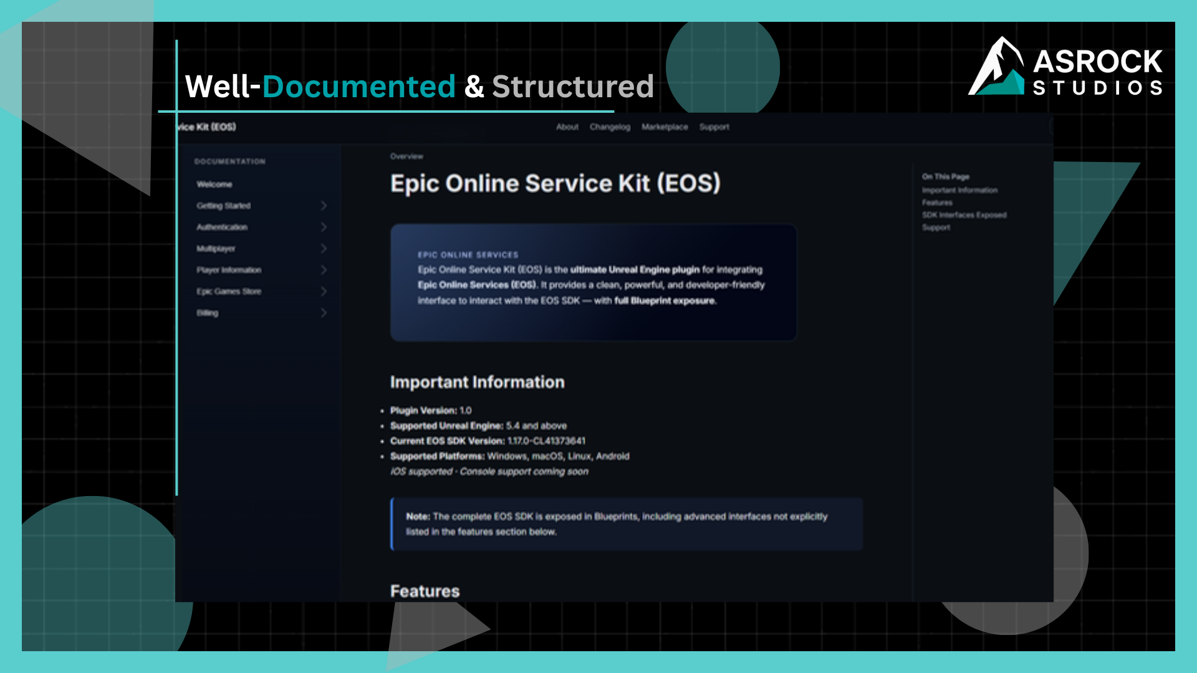Expand the Multiplayer chevron
Viewport: 1197px width, 673px height.
point(324,249)
